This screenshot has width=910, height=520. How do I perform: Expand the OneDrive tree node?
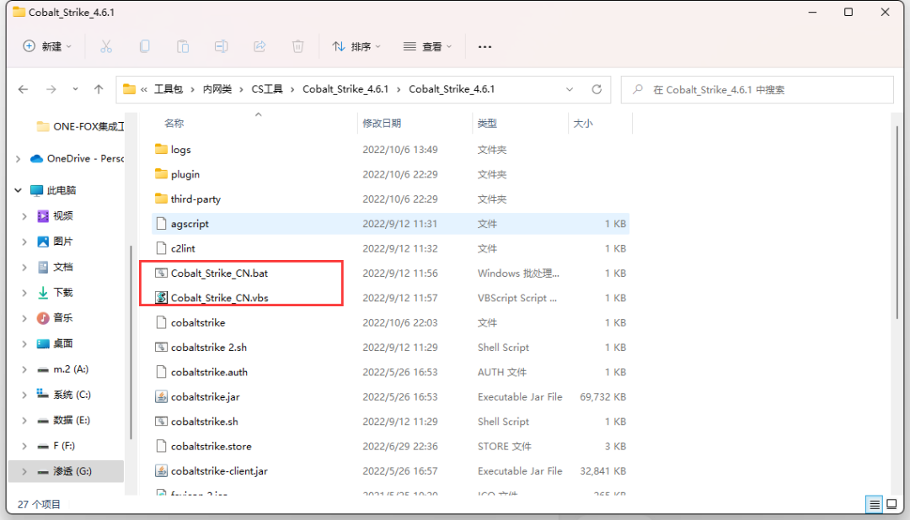pyautogui.click(x=18, y=158)
